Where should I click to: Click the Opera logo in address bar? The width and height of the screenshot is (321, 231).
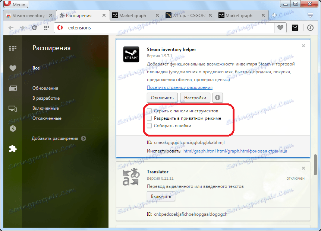point(60,28)
